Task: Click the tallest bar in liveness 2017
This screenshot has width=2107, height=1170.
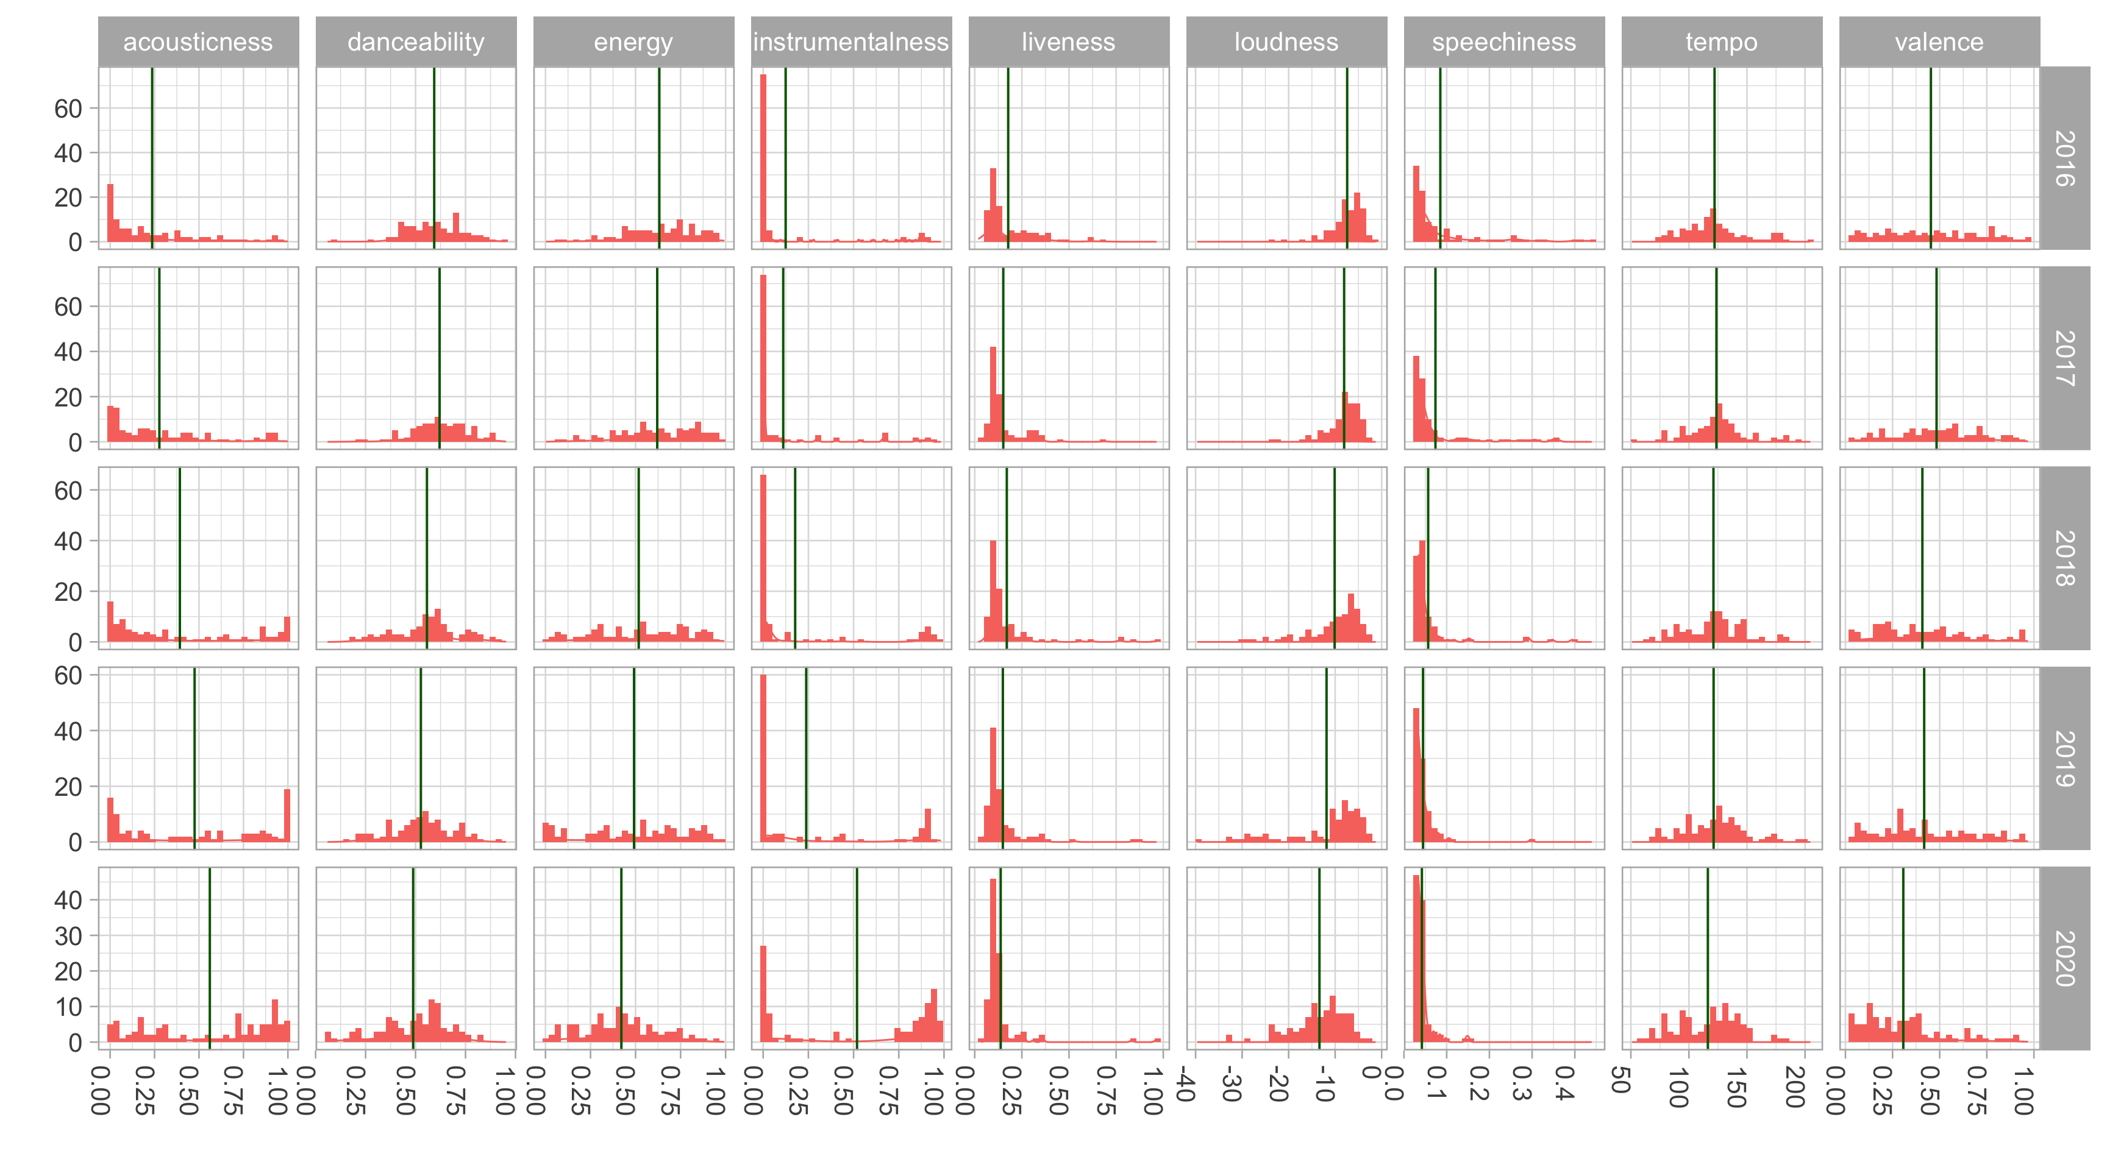Action: click(993, 394)
